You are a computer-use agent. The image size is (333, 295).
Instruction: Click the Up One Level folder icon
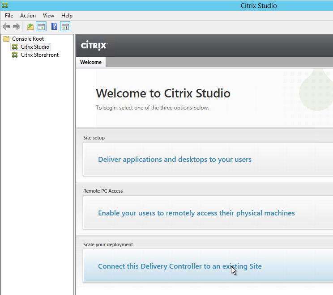click(x=30, y=27)
